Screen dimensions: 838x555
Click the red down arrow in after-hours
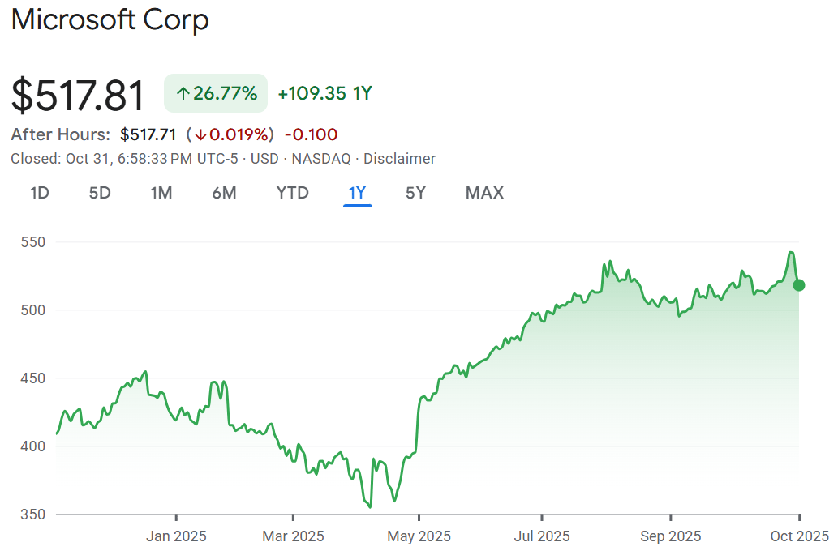coord(200,134)
